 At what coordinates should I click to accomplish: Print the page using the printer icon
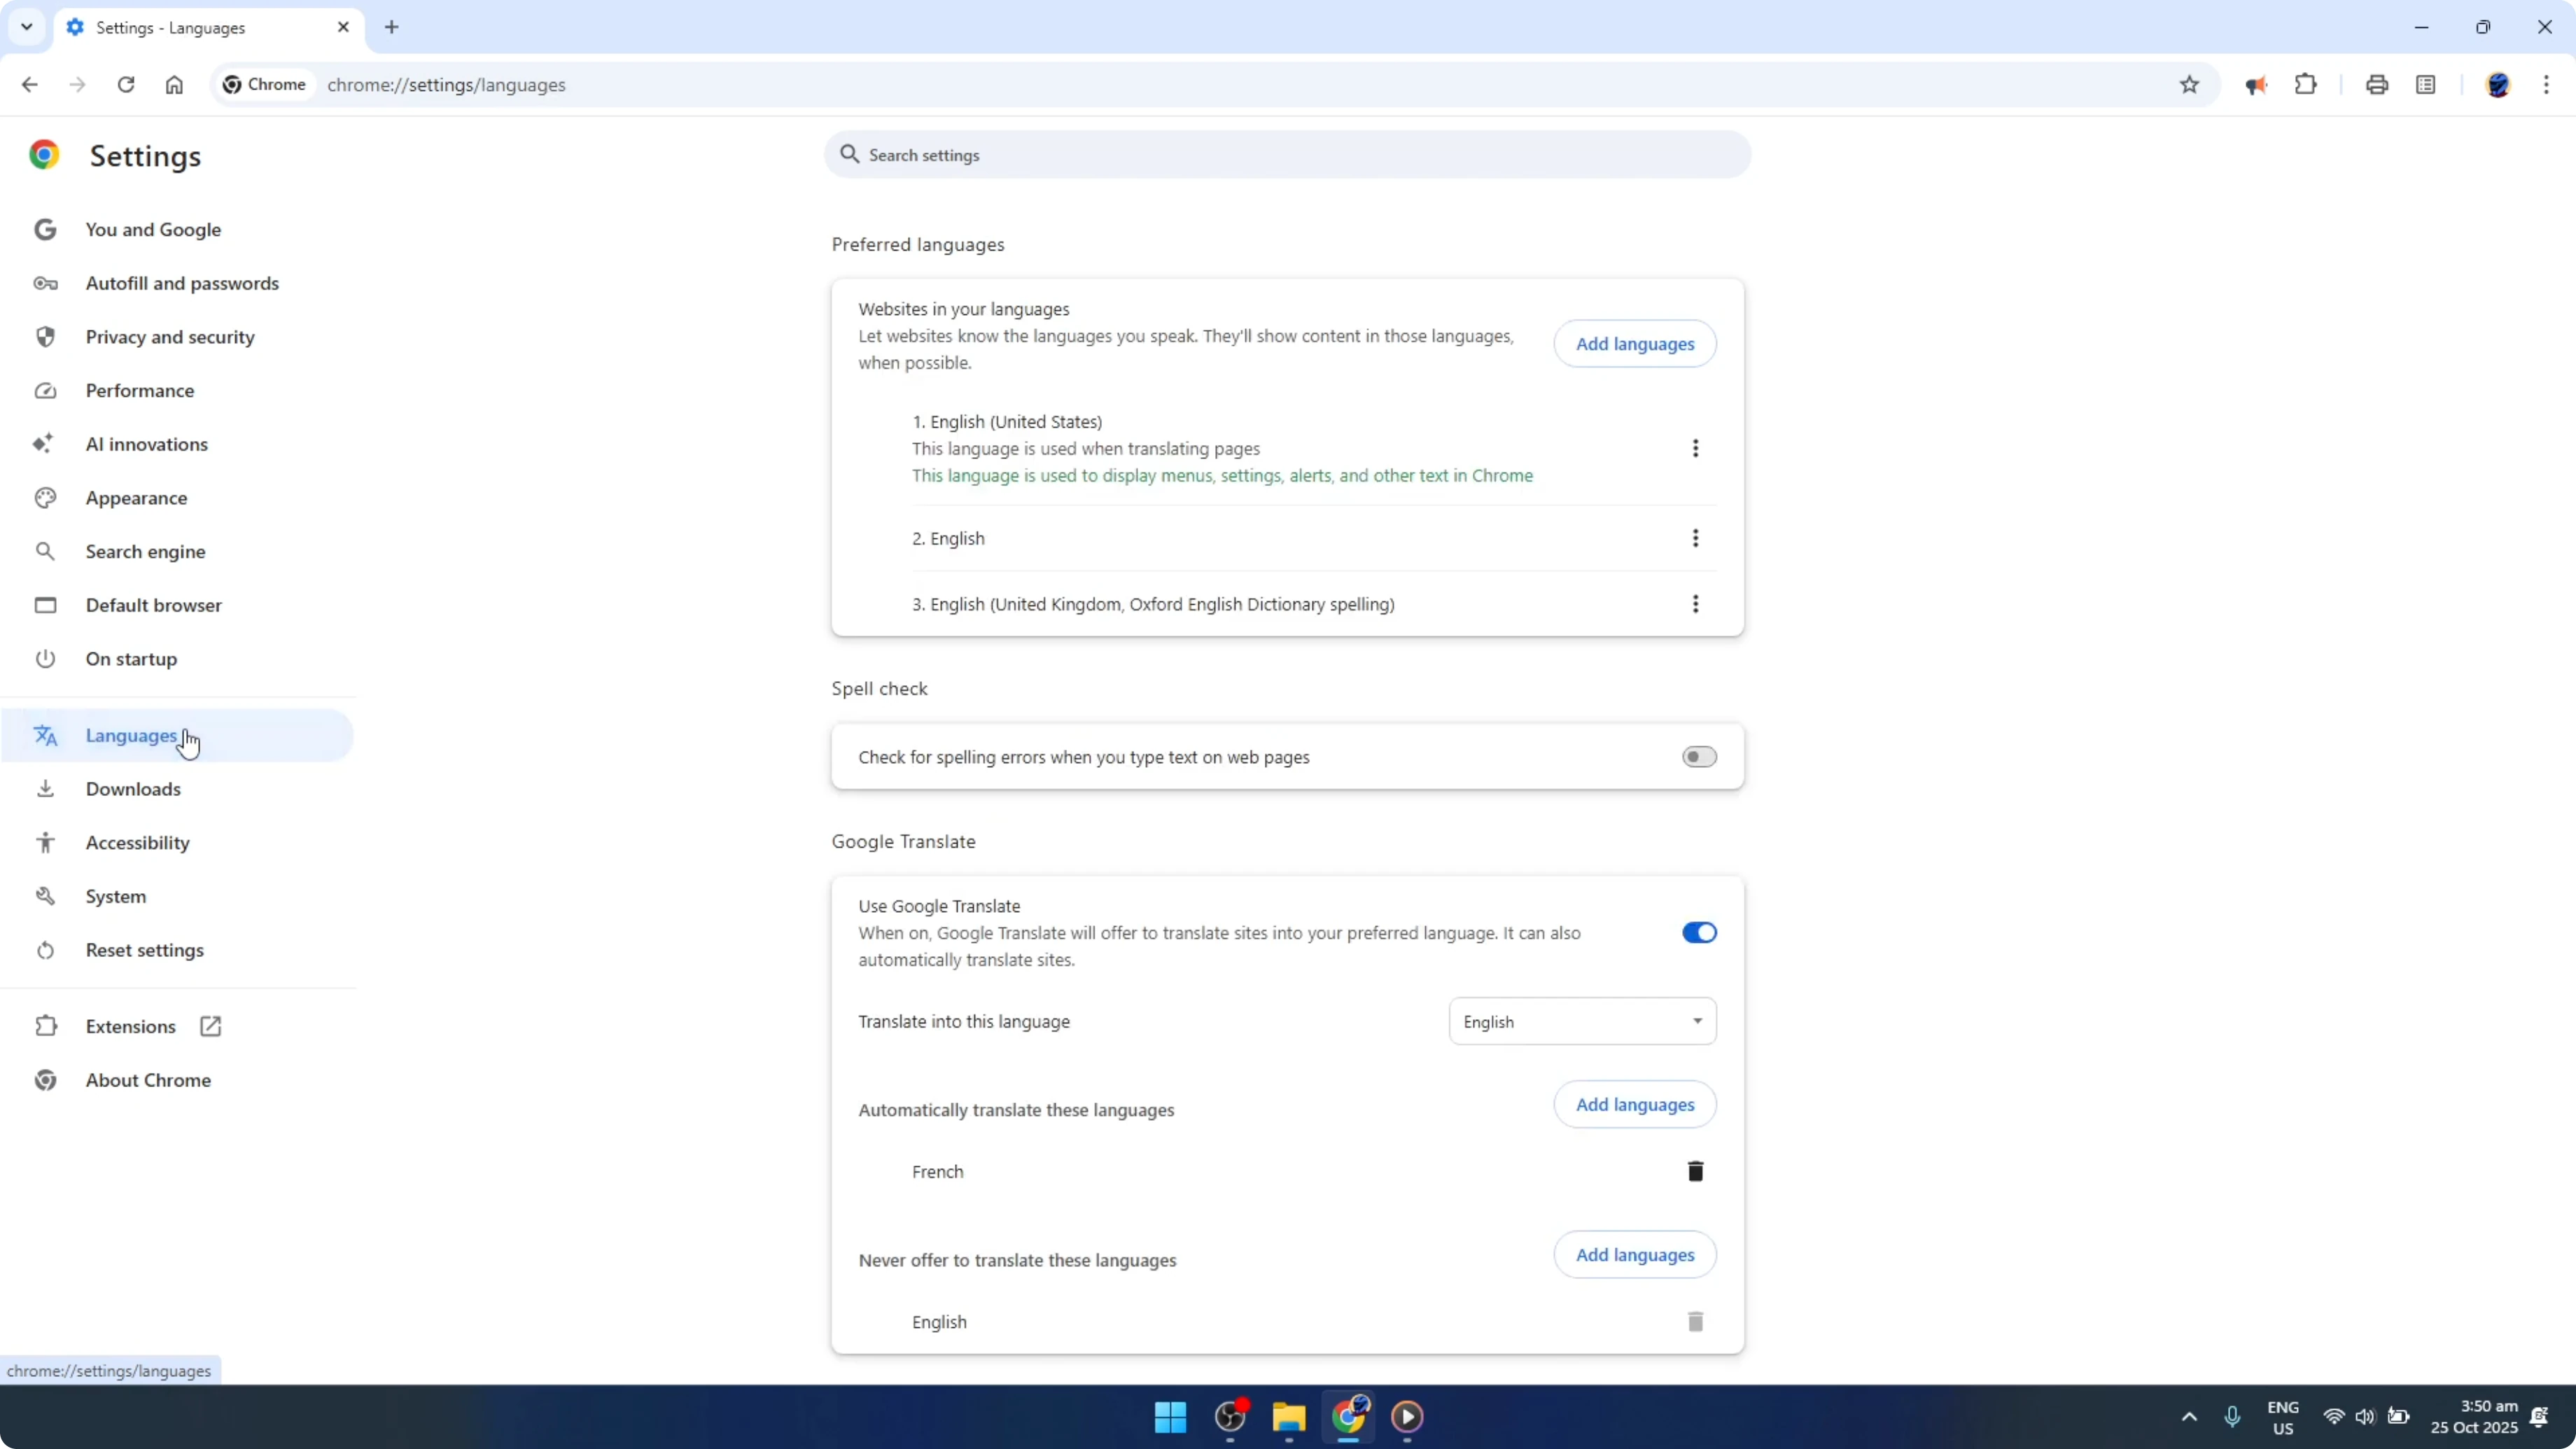coord(2377,84)
